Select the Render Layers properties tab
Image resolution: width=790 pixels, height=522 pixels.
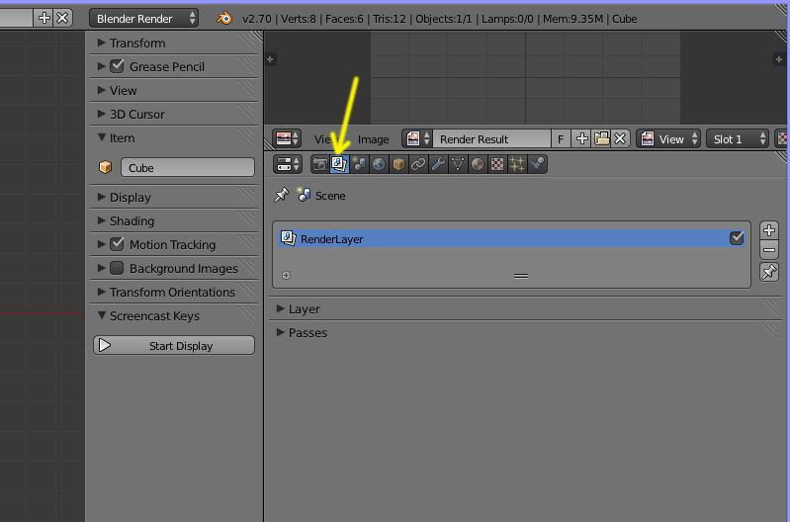click(x=339, y=164)
